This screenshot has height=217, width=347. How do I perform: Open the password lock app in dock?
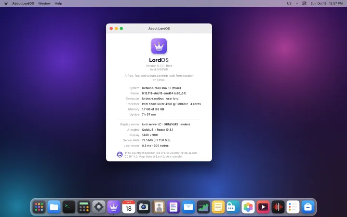233,207
